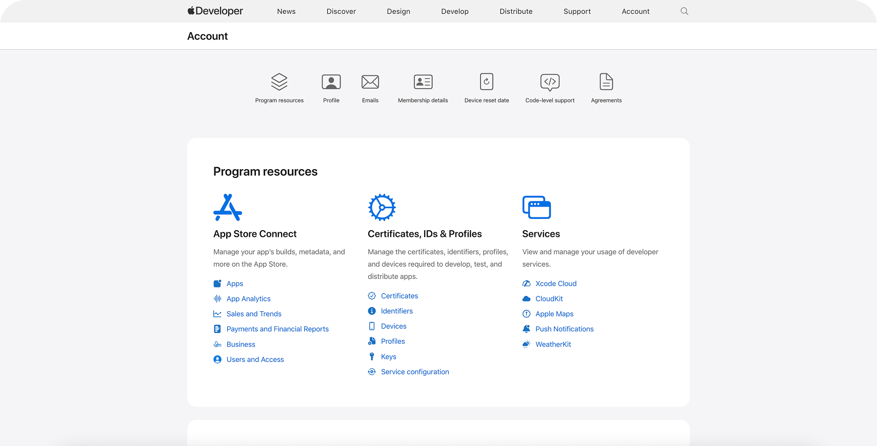Viewport: 877px width, 446px height.
Task: Click the Code-level support icon
Action: (550, 82)
